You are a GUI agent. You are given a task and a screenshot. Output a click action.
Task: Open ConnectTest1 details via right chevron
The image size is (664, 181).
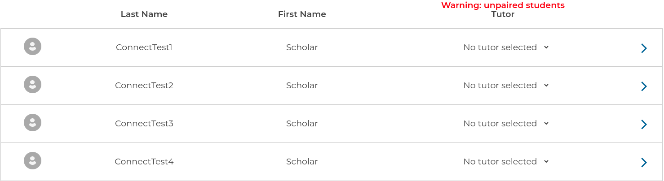(x=644, y=48)
